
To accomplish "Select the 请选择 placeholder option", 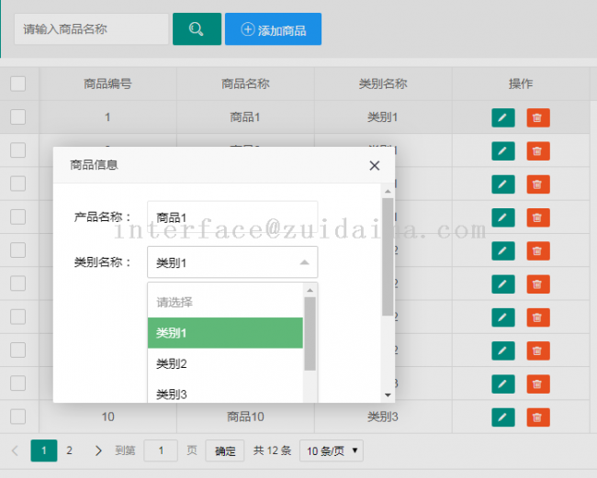I will click(x=225, y=302).
